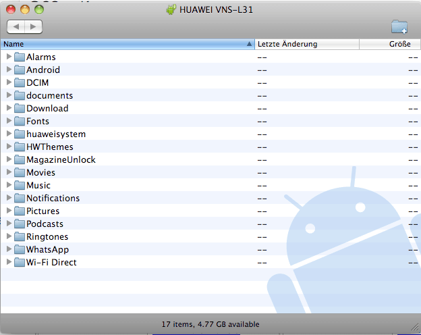Click the resize grip in window corner
421x335 pixels.
(416, 327)
